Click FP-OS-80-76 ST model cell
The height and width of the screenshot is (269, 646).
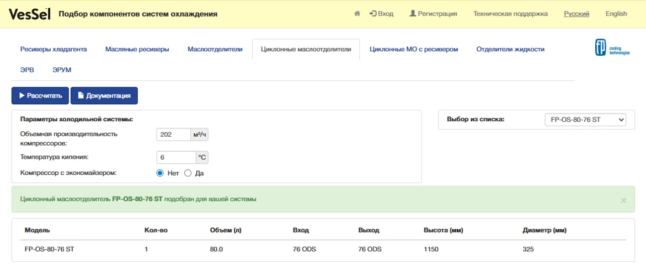click(50, 250)
